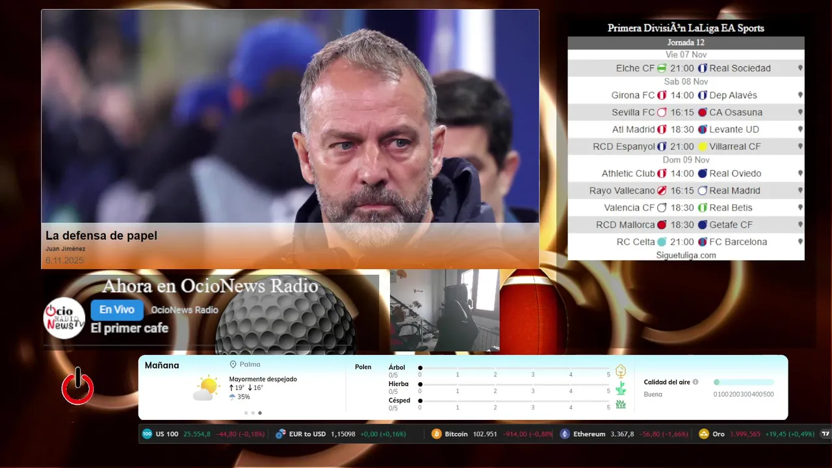Image resolution: width=832 pixels, height=468 pixels.
Task: Click the Ethereum price 3.367,8
Action: pos(622,434)
